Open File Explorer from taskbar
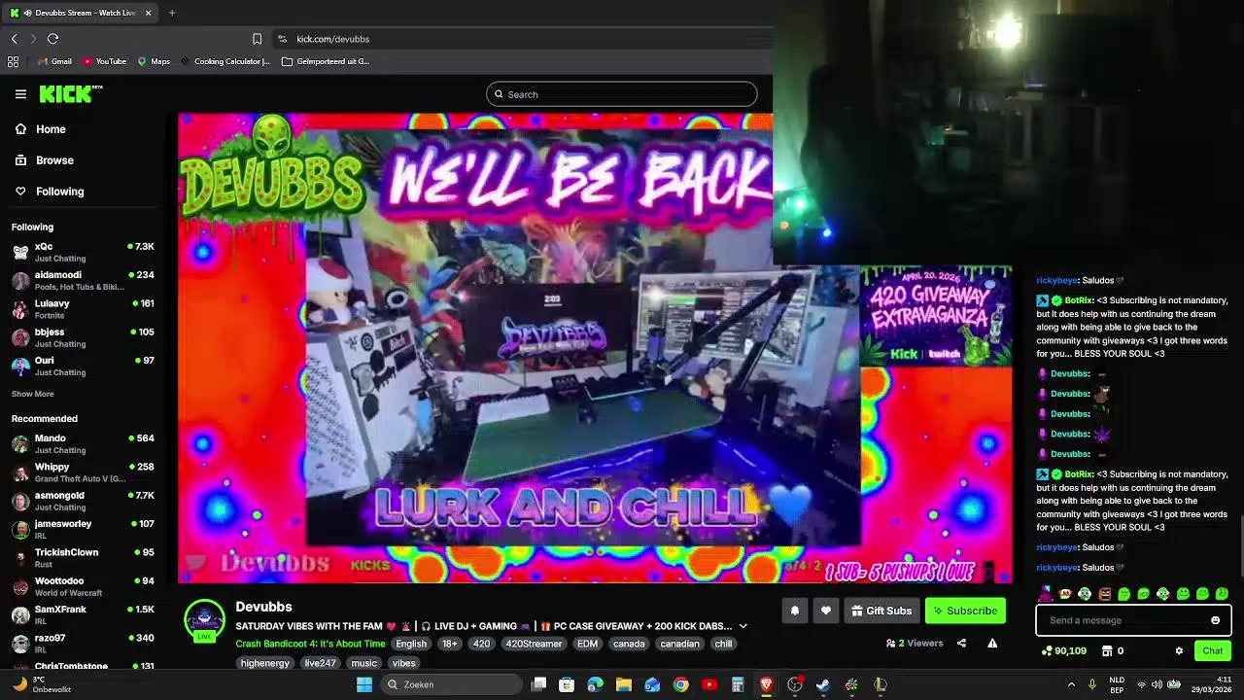 point(624,684)
